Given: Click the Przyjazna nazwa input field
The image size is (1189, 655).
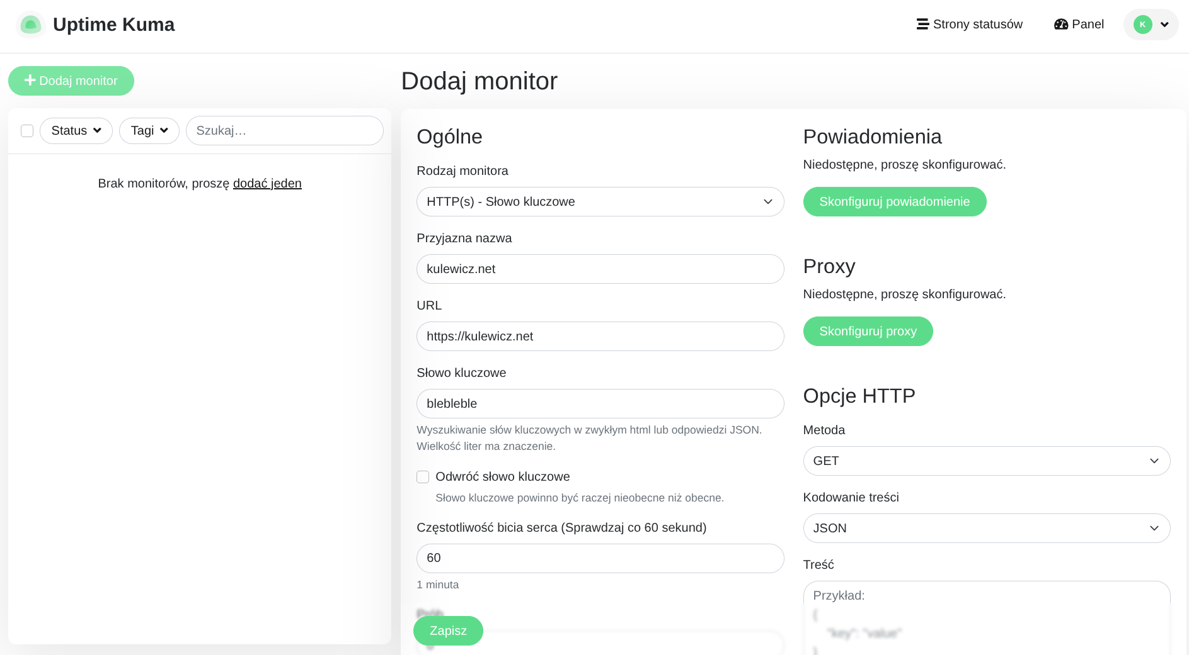Looking at the screenshot, I should coord(600,269).
